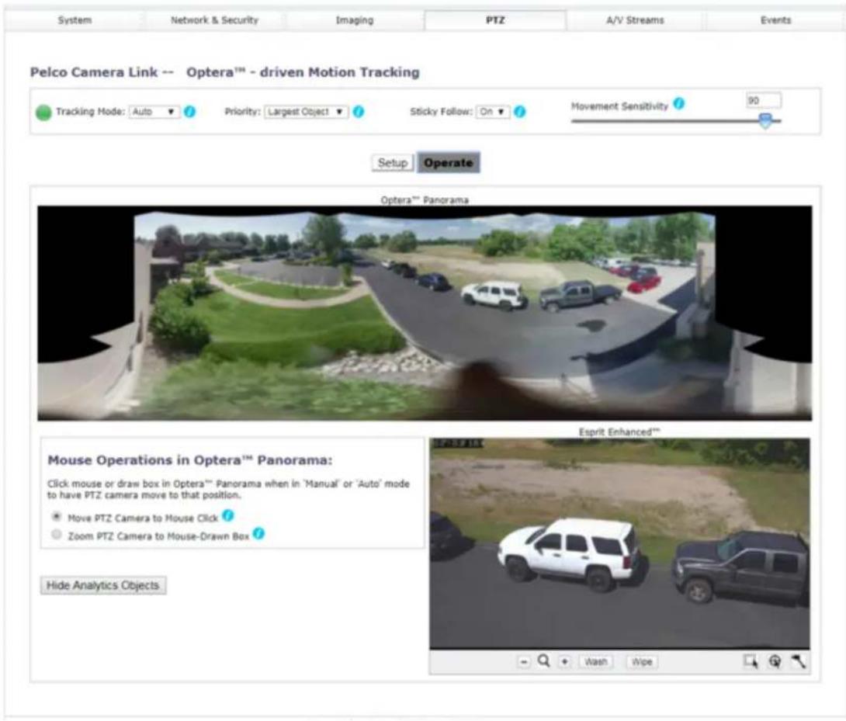The width and height of the screenshot is (846, 721).
Task: Click 'Mouse Operations in Optera™ Panorama:' heading
Action: 190,460
